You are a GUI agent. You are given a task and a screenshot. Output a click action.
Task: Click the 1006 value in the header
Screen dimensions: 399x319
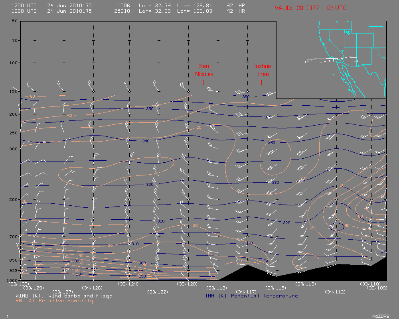click(124, 5)
